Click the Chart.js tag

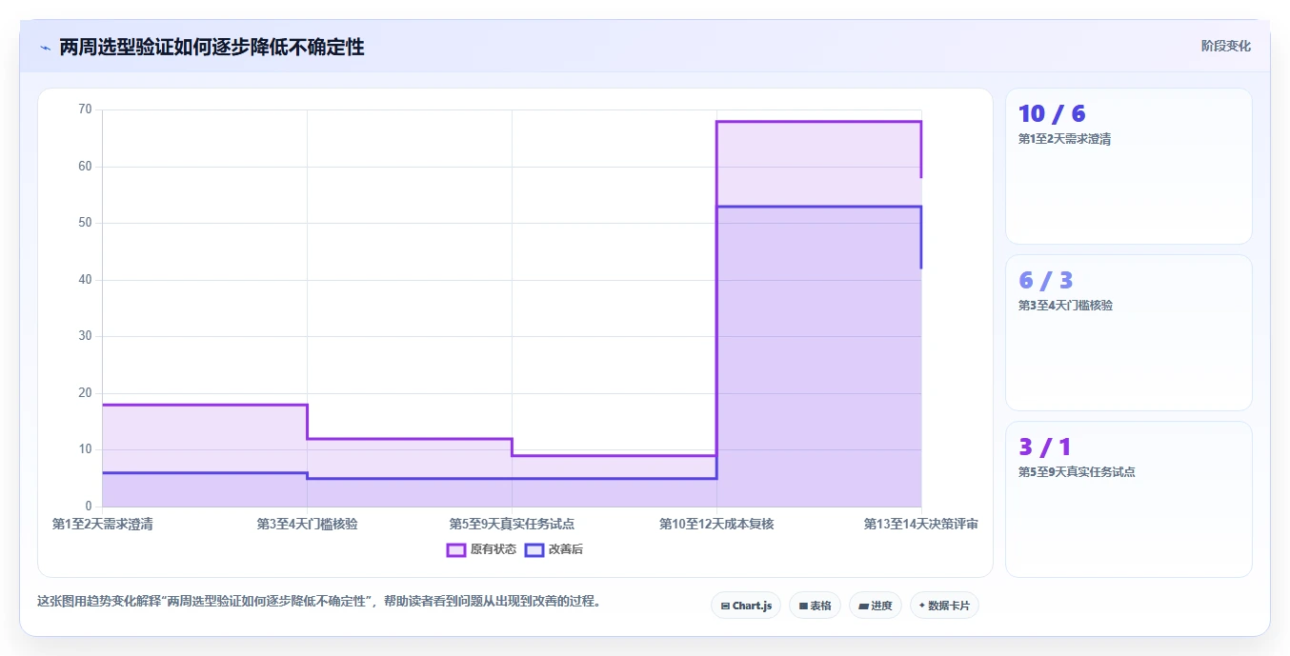pos(746,606)
